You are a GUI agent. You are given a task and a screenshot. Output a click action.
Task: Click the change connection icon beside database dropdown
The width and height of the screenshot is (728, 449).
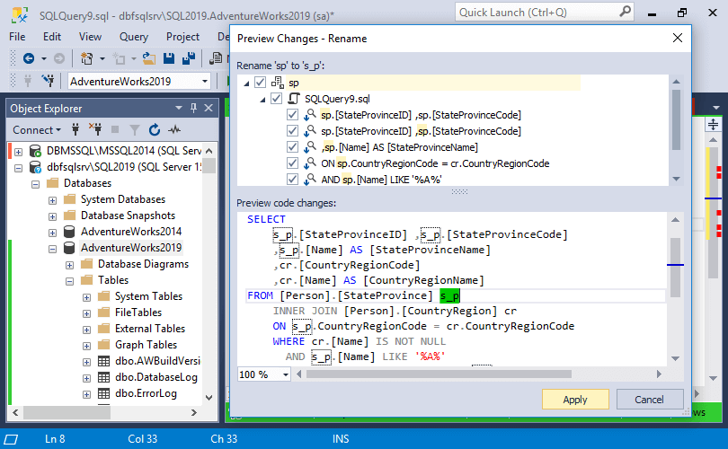[48, 81]
